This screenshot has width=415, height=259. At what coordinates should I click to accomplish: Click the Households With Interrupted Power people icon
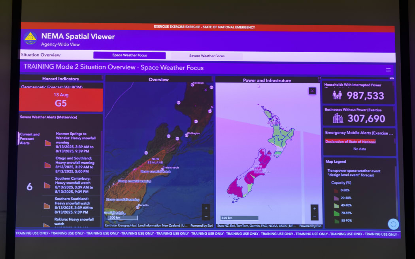click(x=337, y=95)
